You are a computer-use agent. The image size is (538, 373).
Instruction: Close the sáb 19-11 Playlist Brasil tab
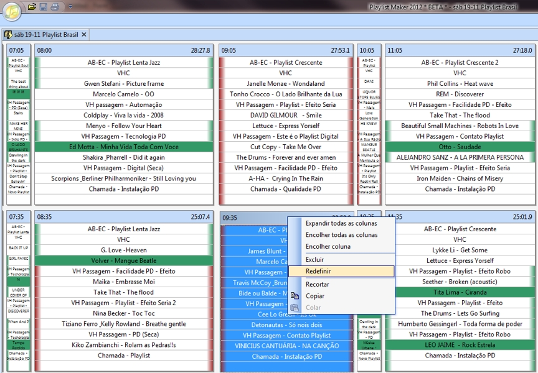(84, 35)
